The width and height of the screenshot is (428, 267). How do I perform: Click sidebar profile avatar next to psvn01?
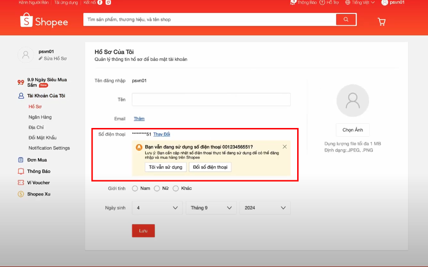(x=26, y=55)
